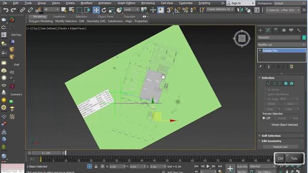Expand the Editable Poly stack entry
Viewport: 308px width, 173px height.
click(260, 50)
